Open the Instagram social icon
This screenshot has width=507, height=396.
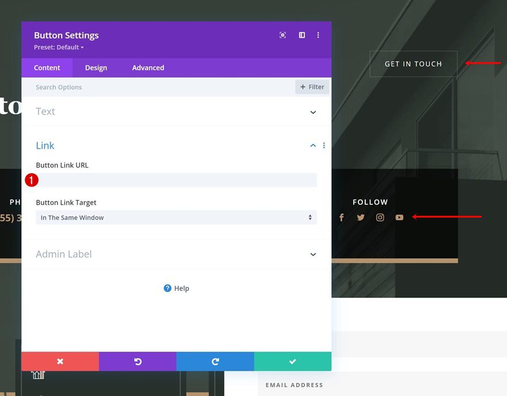(x=380, y=218)
